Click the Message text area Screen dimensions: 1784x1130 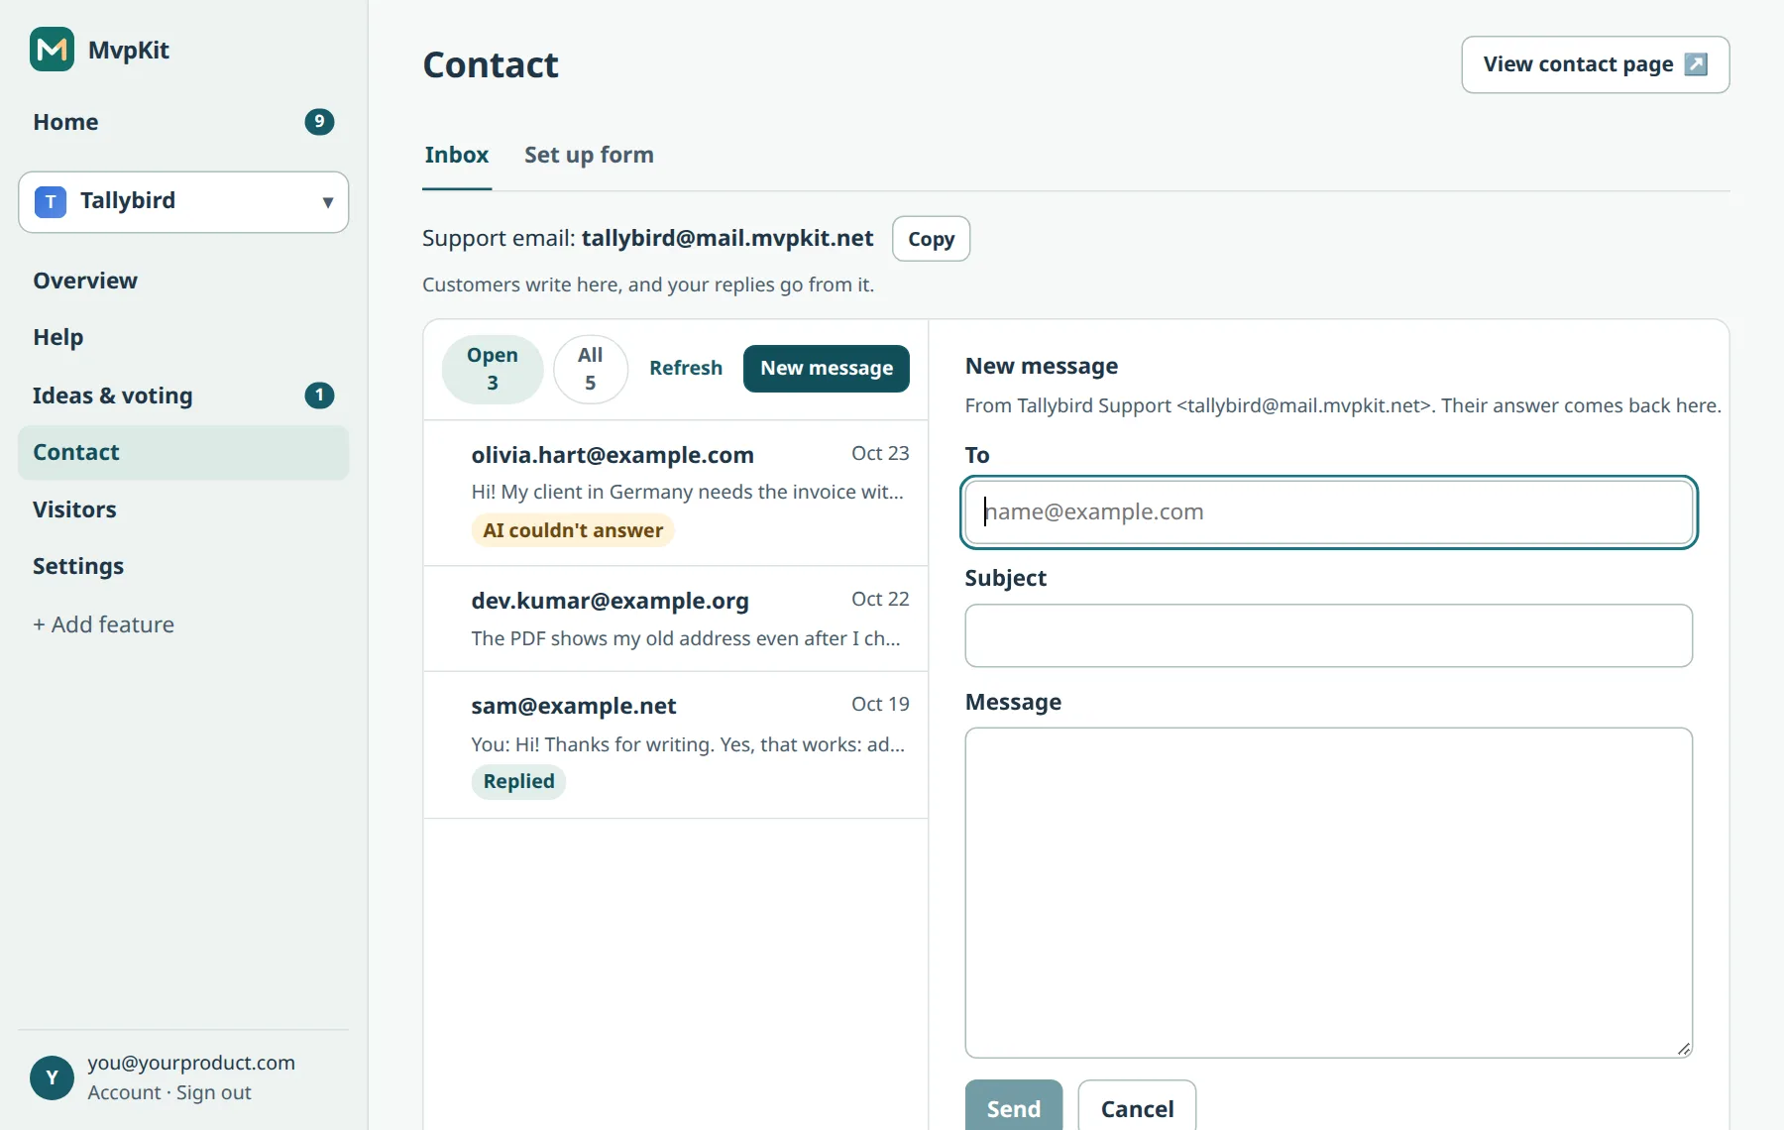pos(1328,893)
